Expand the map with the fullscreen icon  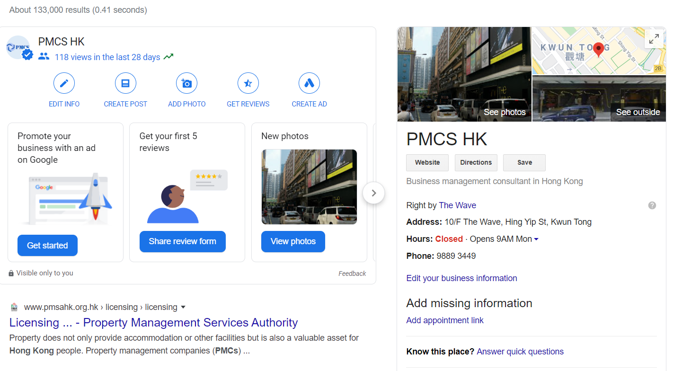pyautogui.click(x=654, y=39)
